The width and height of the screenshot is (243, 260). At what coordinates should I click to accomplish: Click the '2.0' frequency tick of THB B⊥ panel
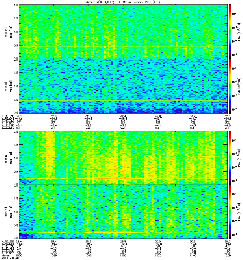tap(16, 5)
